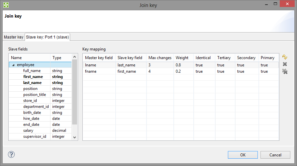
Task: Collapse the employee tree node
Action: pyautogui.click(x=13, y=65)
